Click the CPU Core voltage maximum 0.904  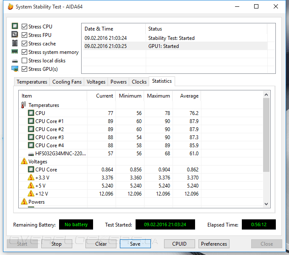[x=164, y=170]
